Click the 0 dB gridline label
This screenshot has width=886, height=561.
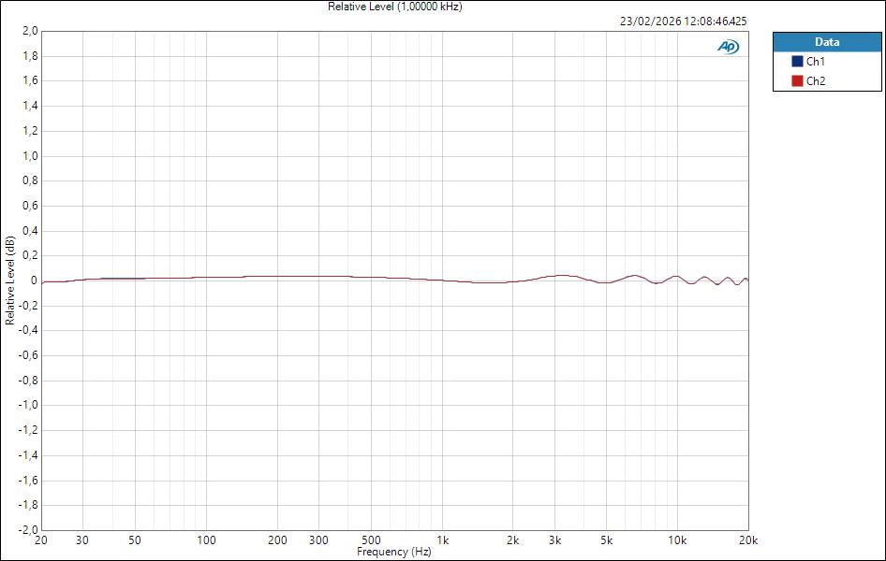[33, 279]
